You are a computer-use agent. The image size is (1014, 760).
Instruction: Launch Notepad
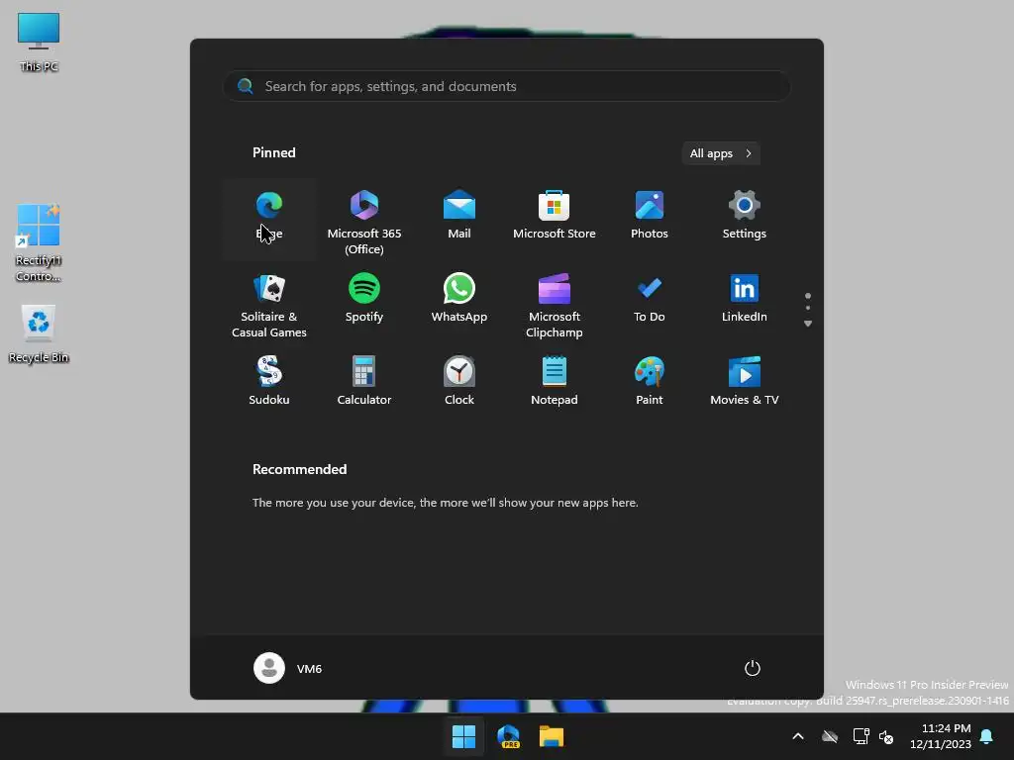click(x=555, y=385)
